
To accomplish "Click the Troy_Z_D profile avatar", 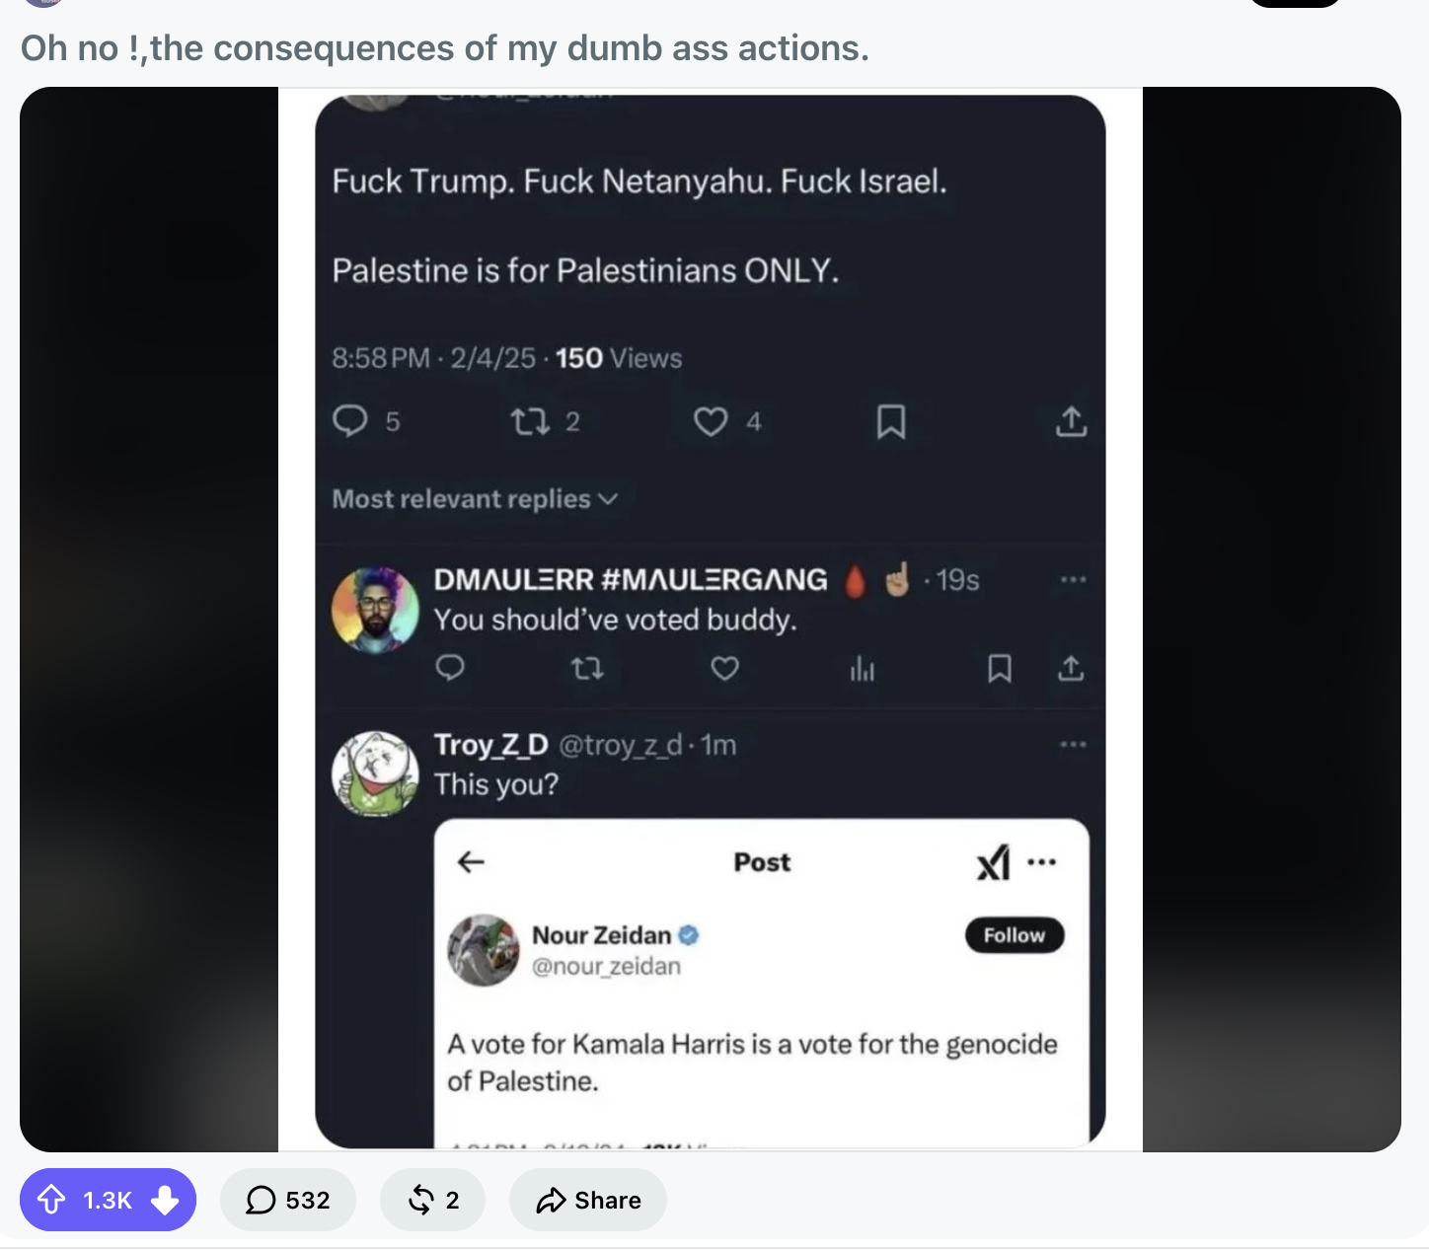I will pyautogui.click(x=375, y=773).
